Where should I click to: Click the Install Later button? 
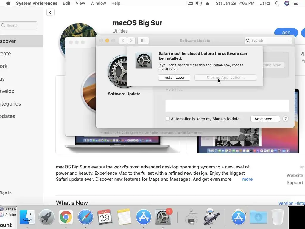point(174,77)
